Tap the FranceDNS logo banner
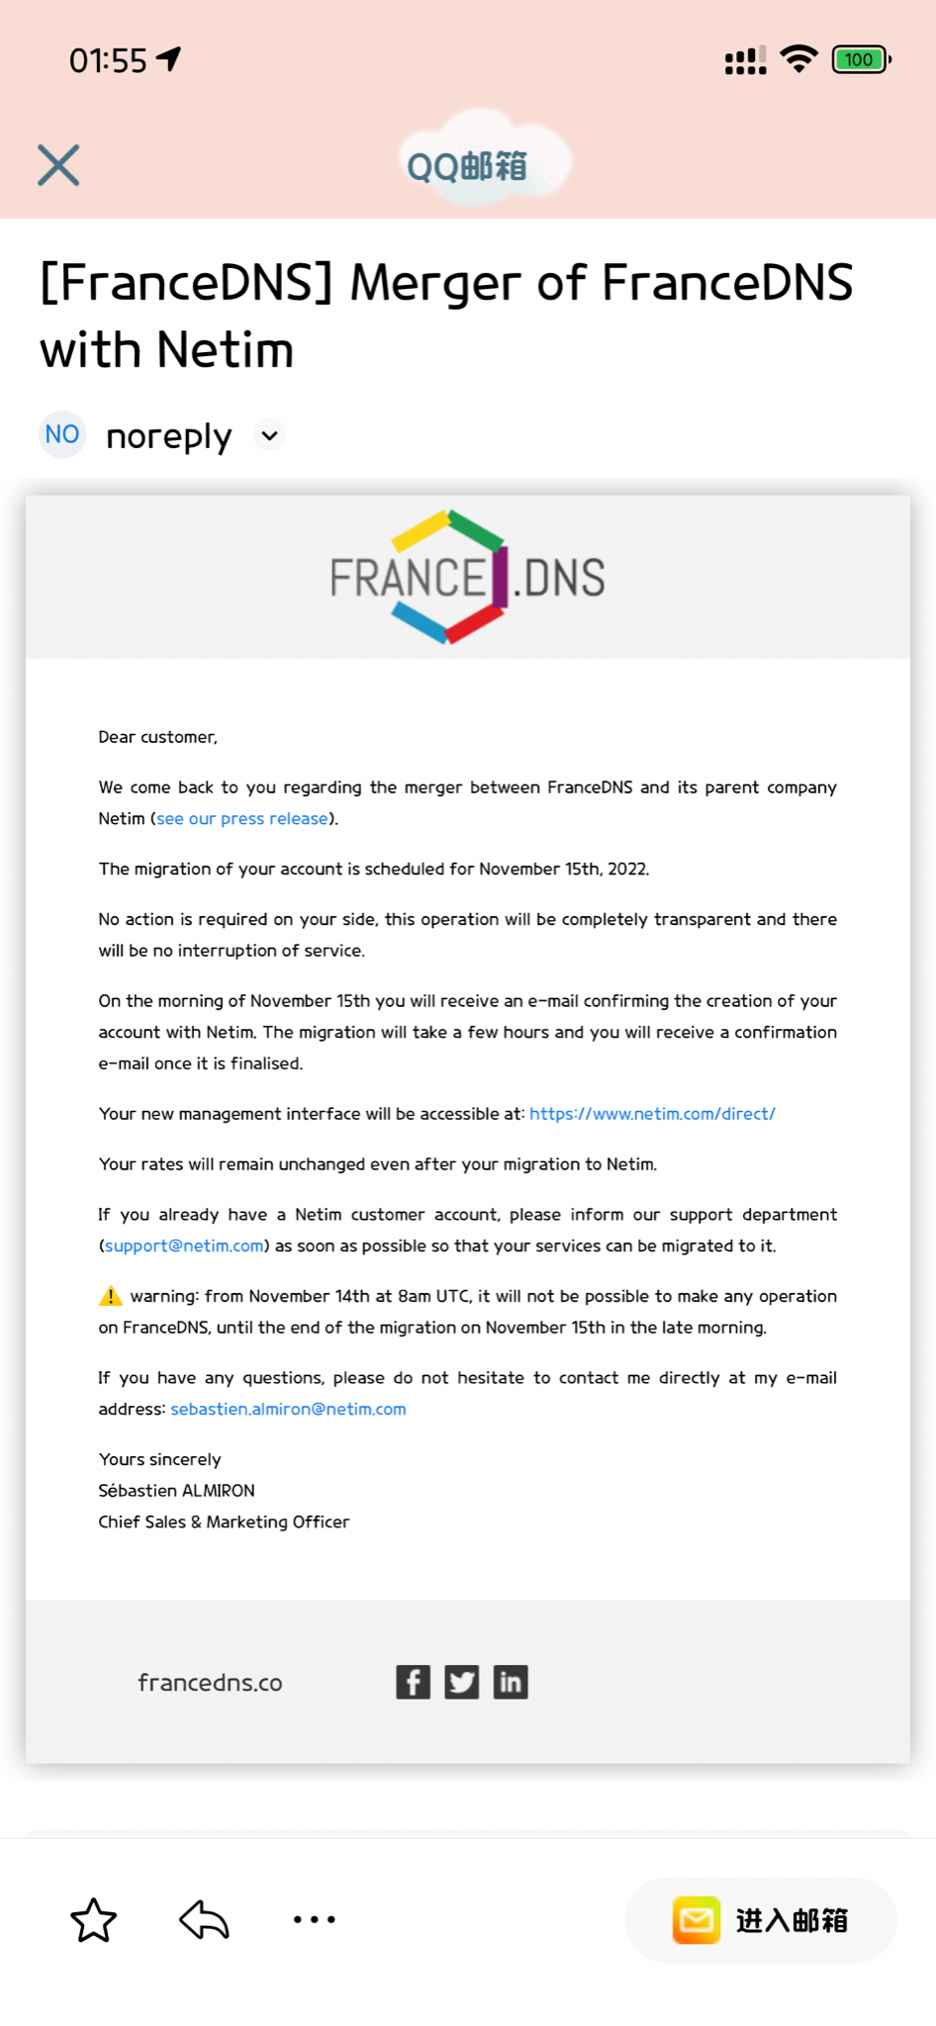 click(x=468, y=577)
